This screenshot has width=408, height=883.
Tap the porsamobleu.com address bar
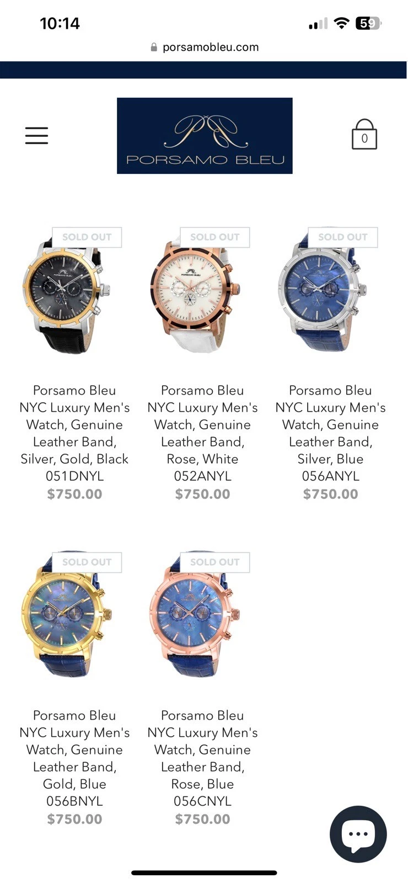click(204, 47)
